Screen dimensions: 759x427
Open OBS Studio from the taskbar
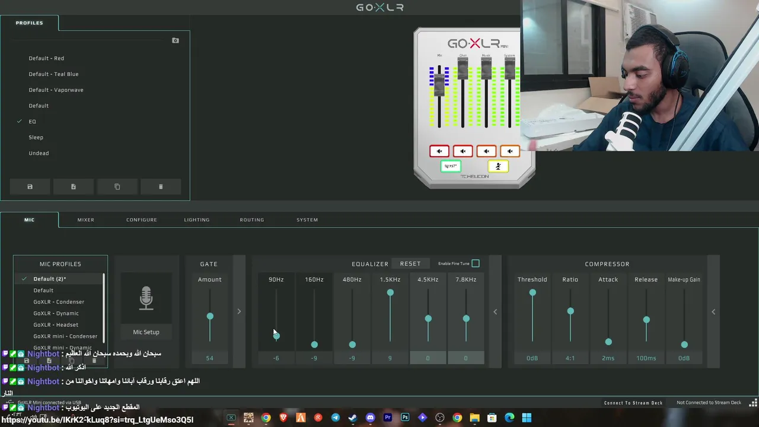click(x=440, y=418)
